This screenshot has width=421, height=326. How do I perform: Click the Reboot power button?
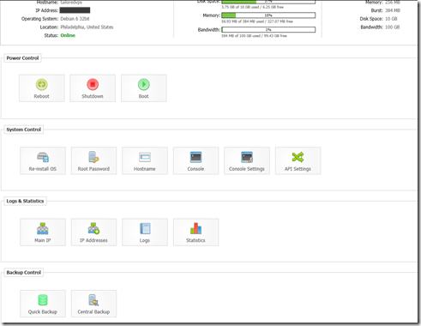point(42,88)
